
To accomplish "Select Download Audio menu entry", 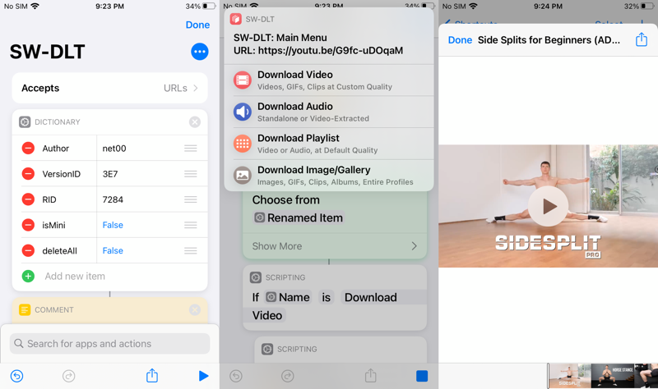I will click(x=329, y=112).
